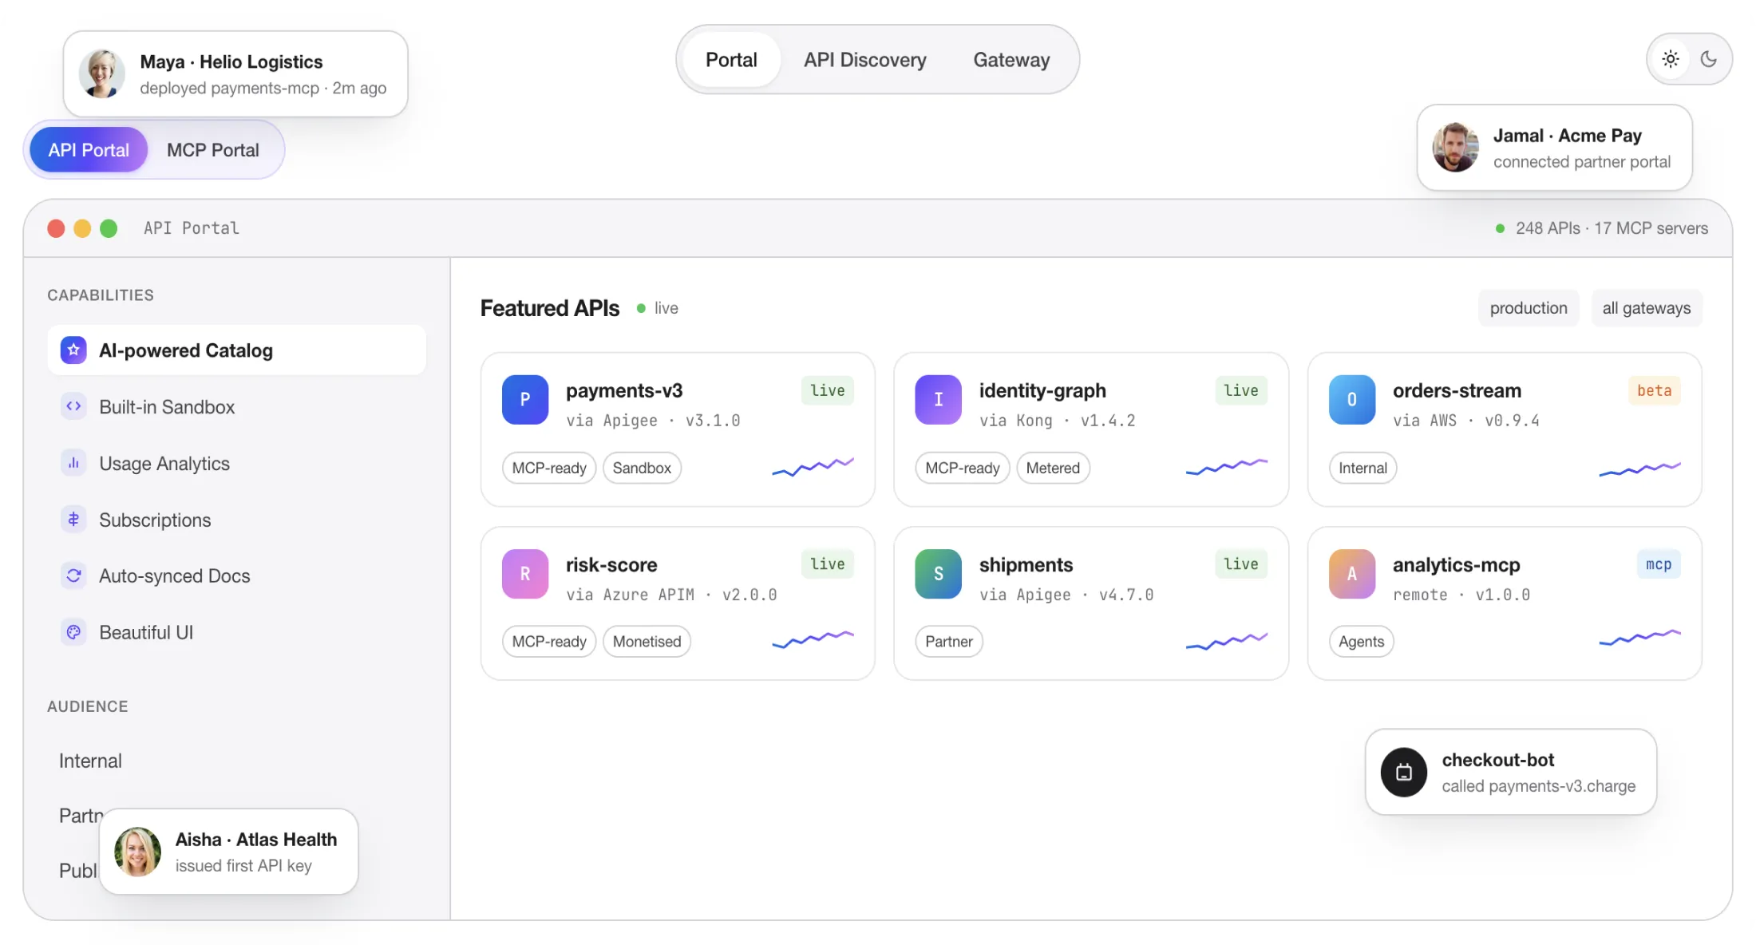Click the payments-v3 P icon

[x=525, y=399]
